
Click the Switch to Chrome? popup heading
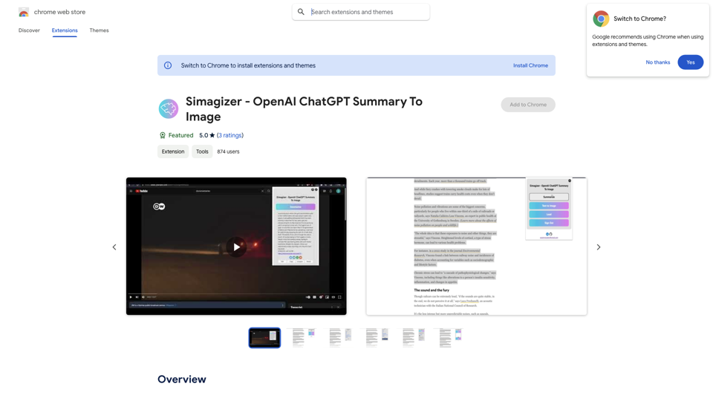coord(639,19)
